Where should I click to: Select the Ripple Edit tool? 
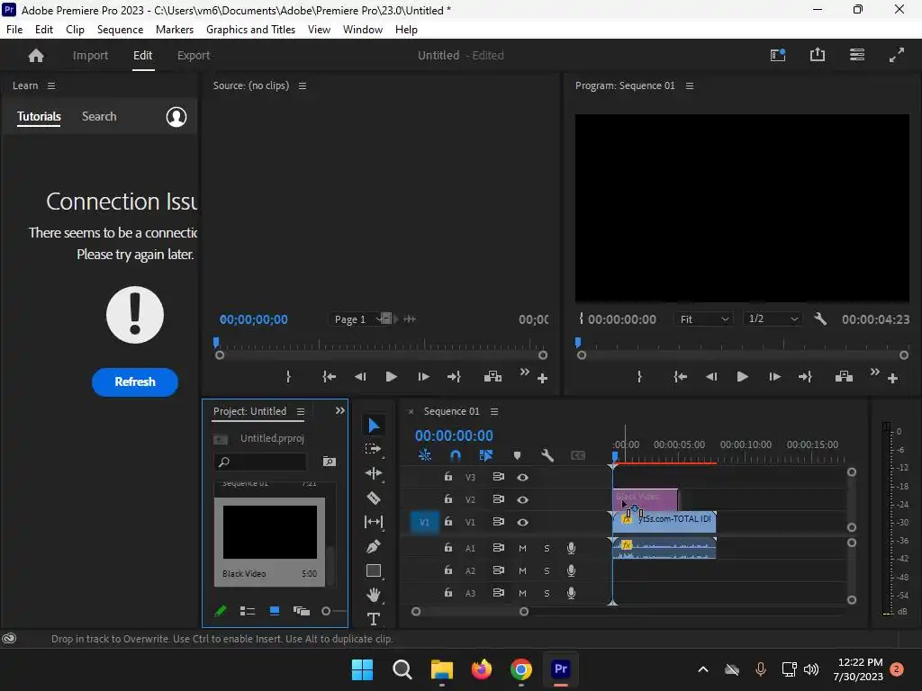point(374,473)
